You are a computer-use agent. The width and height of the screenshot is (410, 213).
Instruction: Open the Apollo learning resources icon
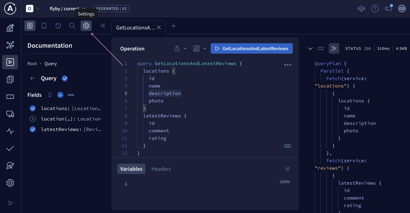[x=361, y=9]
